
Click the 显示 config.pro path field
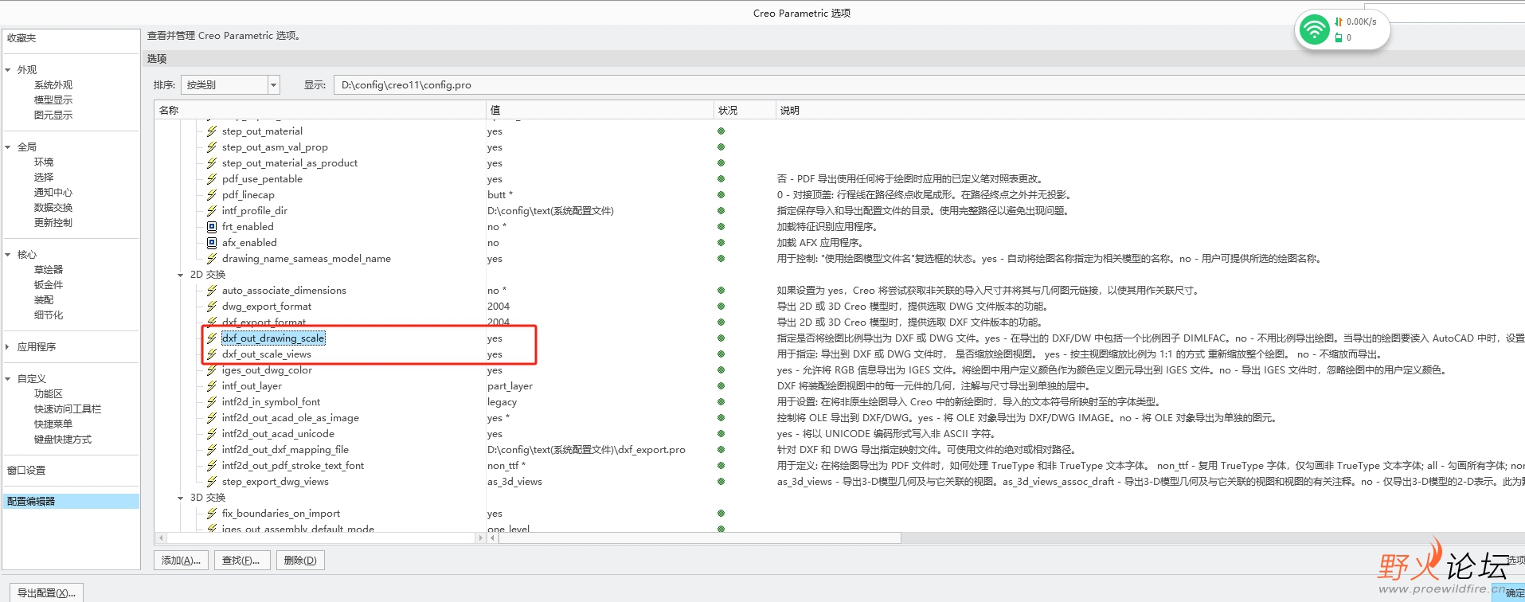[929, 85]
